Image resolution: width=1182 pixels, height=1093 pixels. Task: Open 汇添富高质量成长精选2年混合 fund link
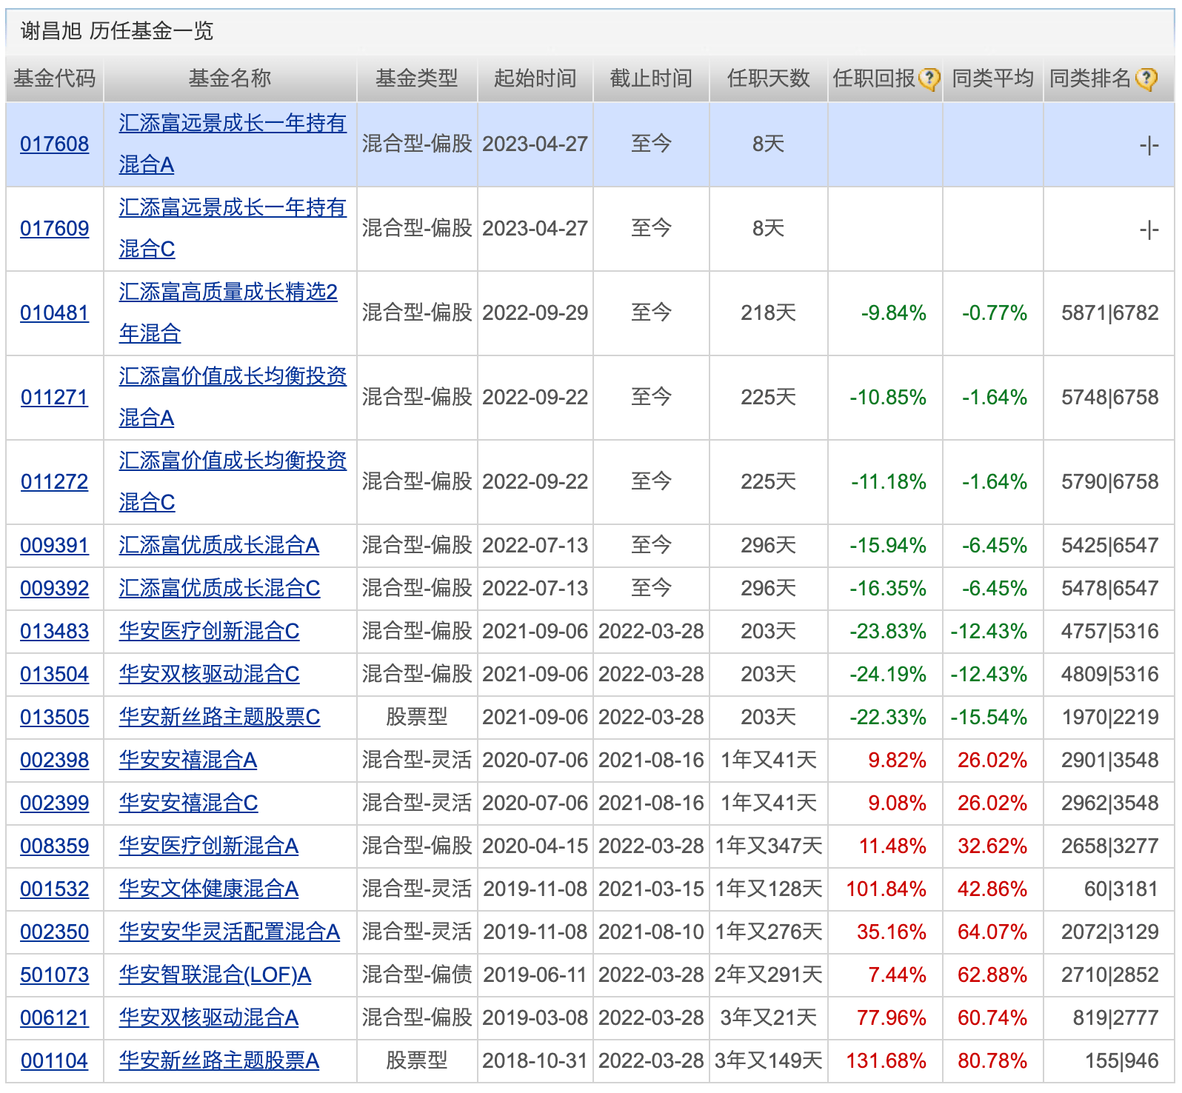coord(228,312)
